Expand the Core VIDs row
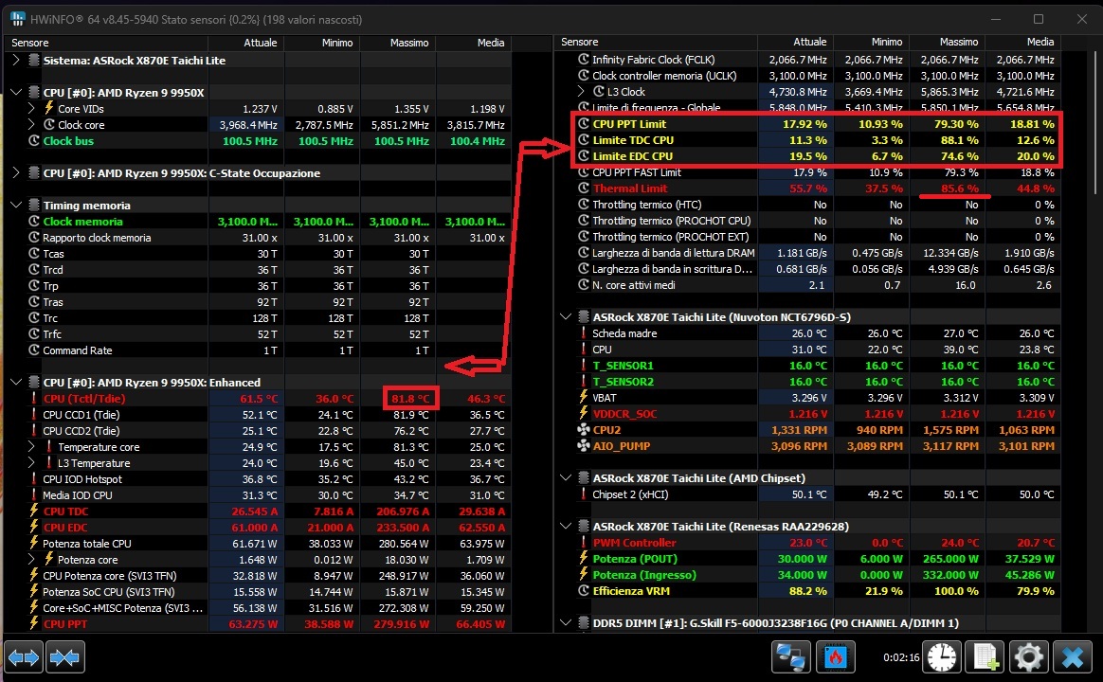Screen dimensions: 1103x682 point(31,108)
